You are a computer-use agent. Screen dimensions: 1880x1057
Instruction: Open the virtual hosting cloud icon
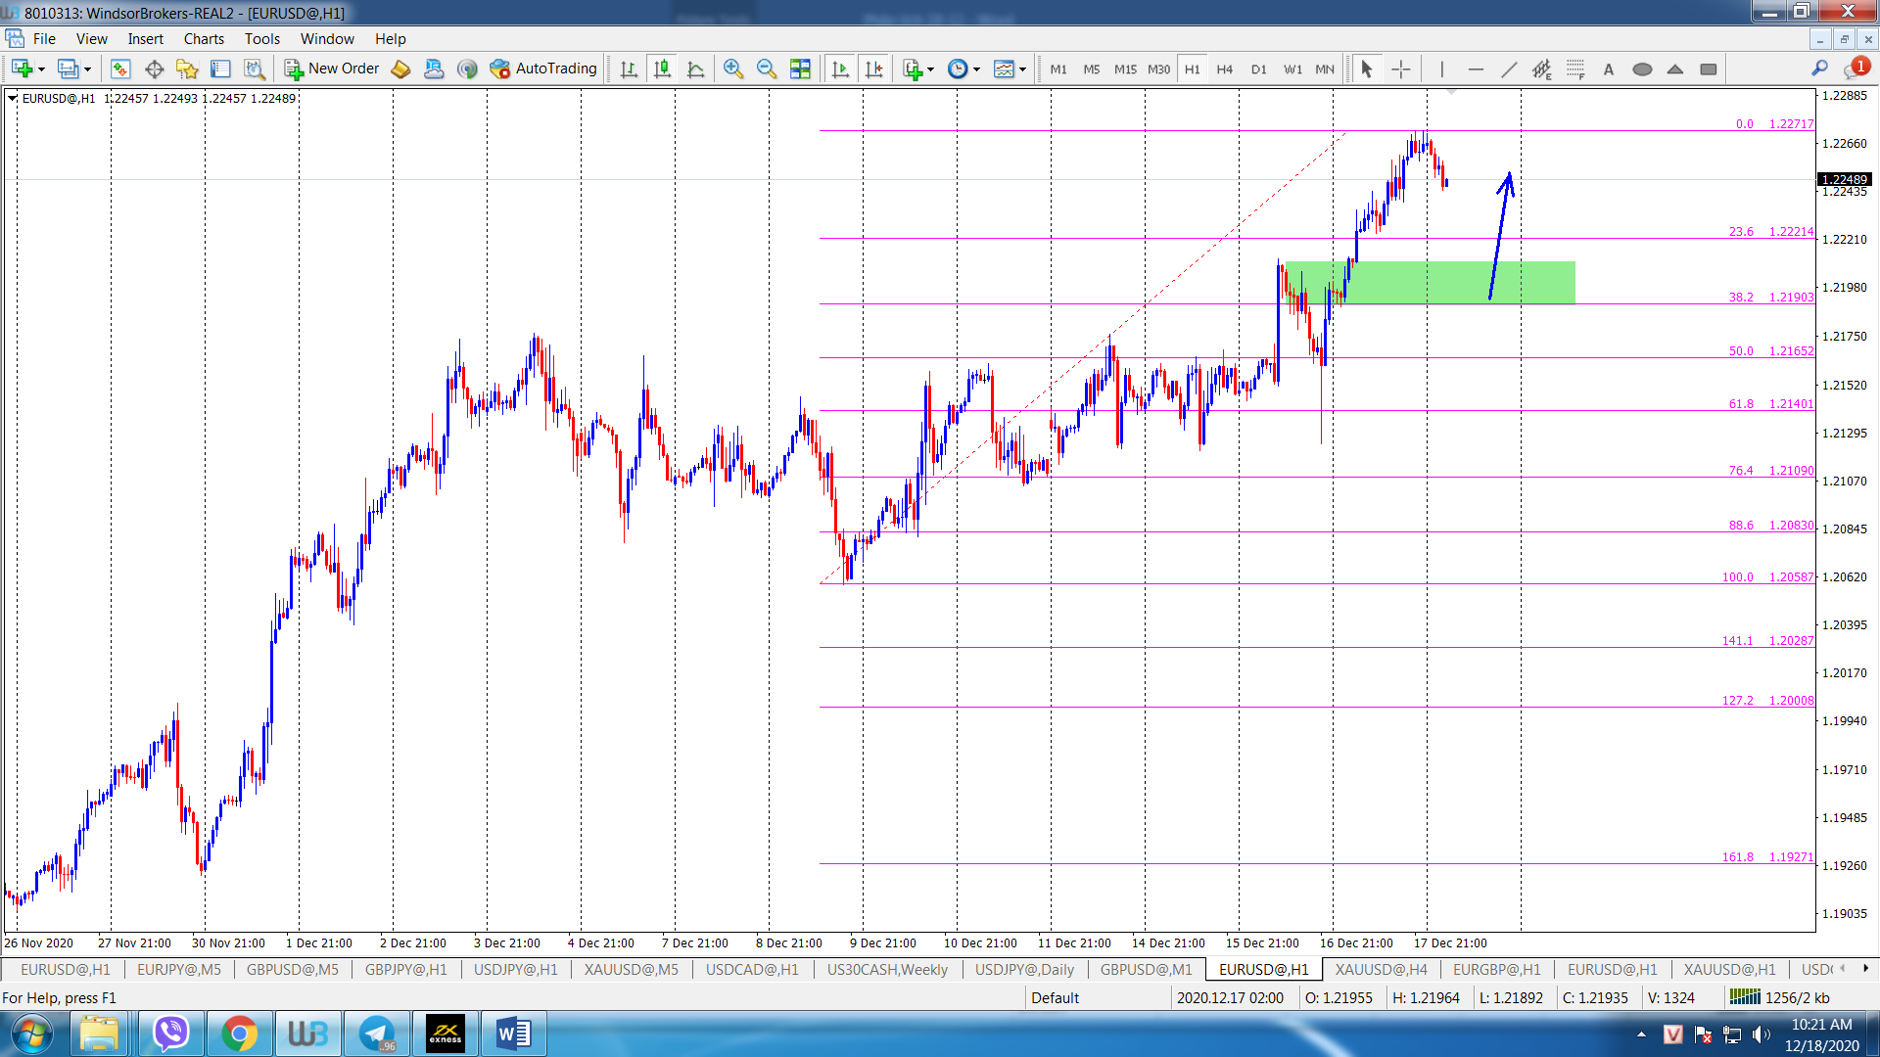click(434, 69)
